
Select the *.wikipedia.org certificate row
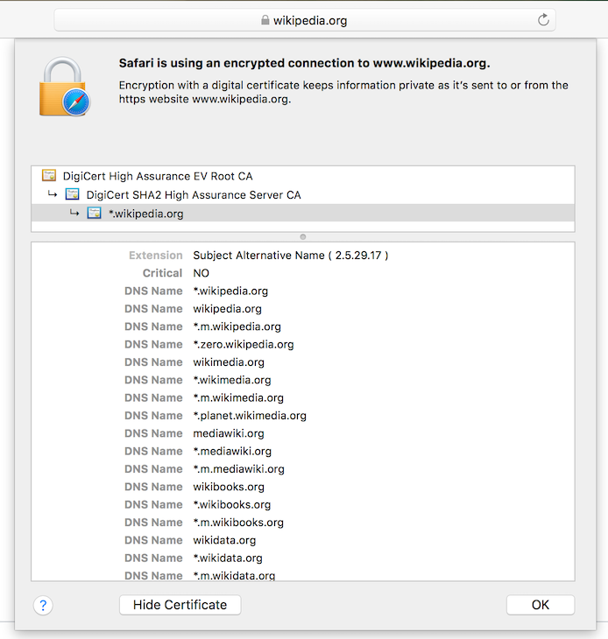[x=303, y=213]
